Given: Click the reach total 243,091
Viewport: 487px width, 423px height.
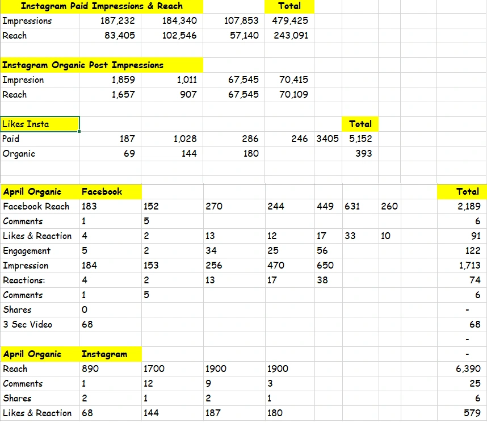Looking at the screenshot, I should pos(289,35).
